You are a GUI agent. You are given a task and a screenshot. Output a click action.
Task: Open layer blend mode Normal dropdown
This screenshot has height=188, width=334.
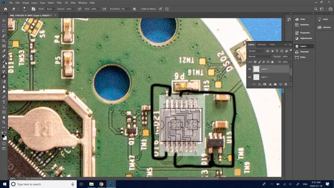260,56
